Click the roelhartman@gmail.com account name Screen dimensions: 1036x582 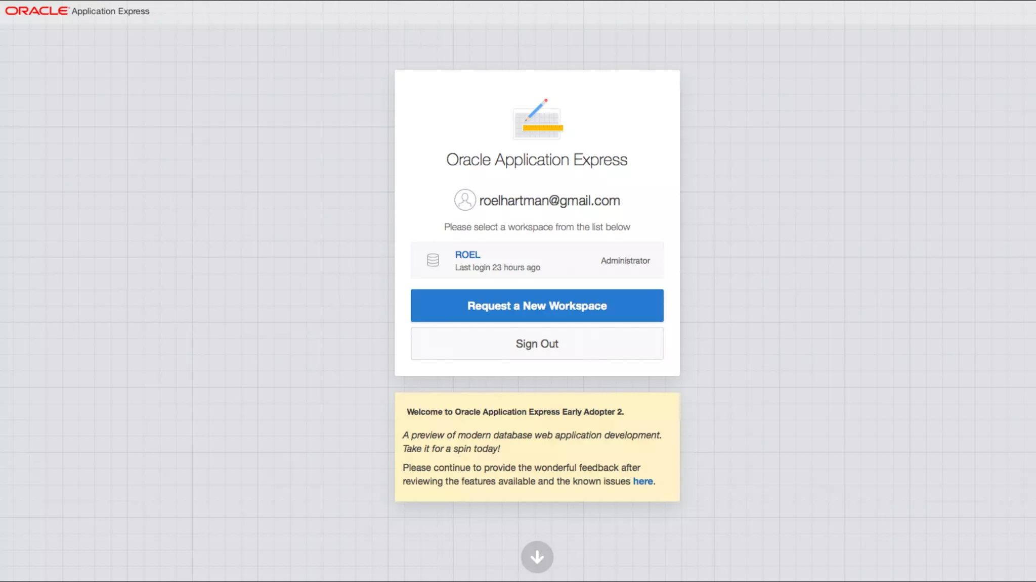pos(549,201)
